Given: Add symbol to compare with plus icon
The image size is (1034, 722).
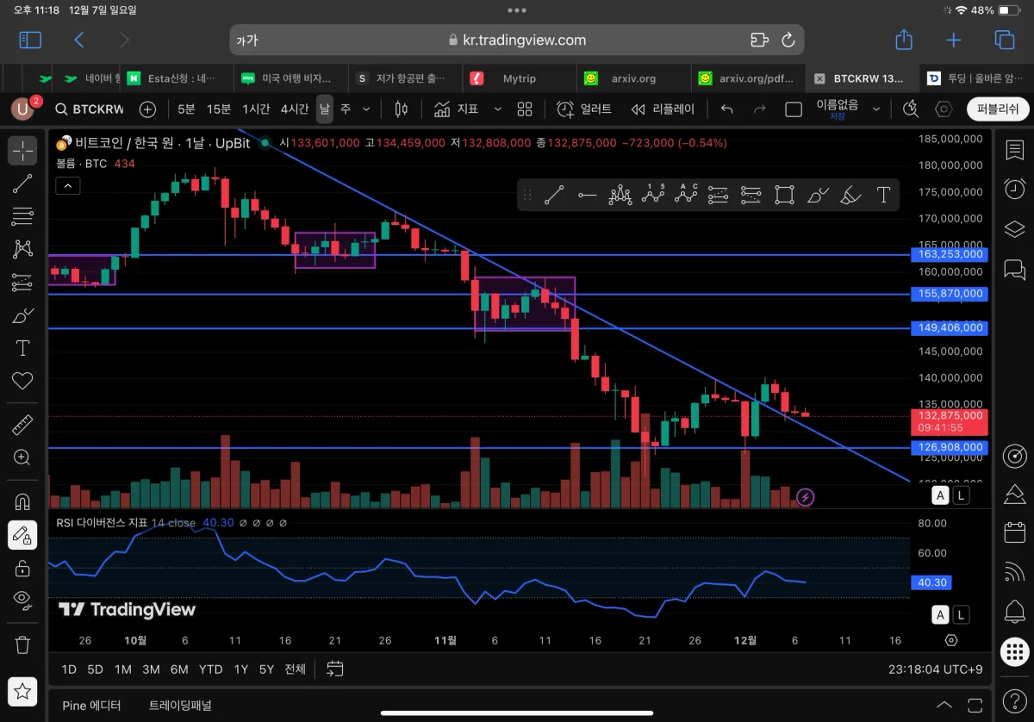Looking at the screenshot, I should coord(148,109).
